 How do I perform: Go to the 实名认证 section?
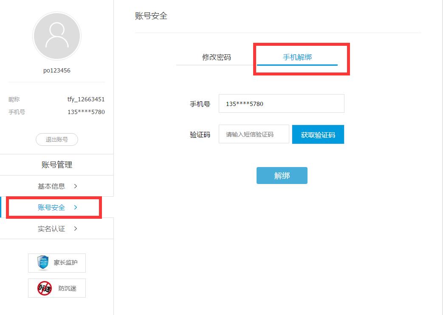tap(51, 229)
